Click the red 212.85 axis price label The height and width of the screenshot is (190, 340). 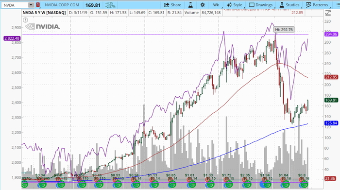click(331, 77)
